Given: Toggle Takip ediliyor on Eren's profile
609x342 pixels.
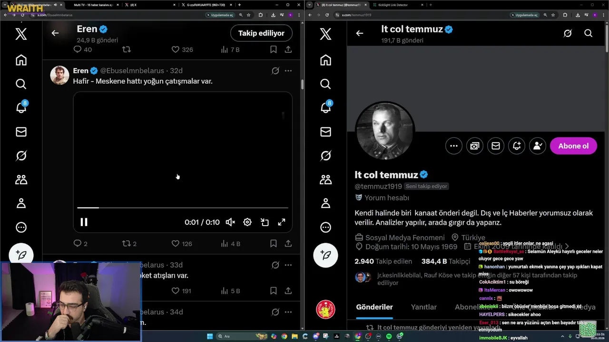Looking at the screenshot, I should [261, 33].
